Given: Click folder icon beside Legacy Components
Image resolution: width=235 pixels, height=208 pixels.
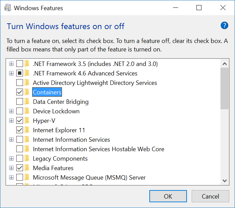Looking at the screenshot, I should coord(27,159).
